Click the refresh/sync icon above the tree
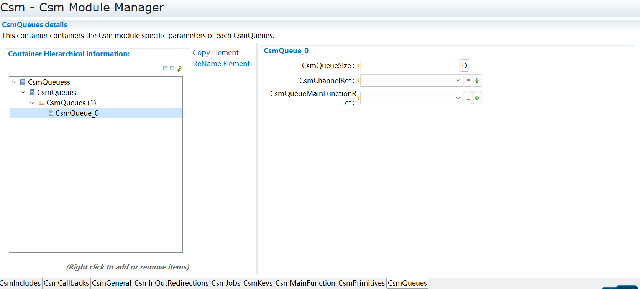Viewport: 640px width, 289px height. [179, 69]
